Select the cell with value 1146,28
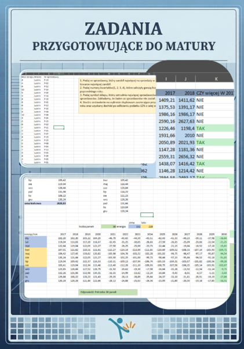The image size is (244, 349). point(166,171)
